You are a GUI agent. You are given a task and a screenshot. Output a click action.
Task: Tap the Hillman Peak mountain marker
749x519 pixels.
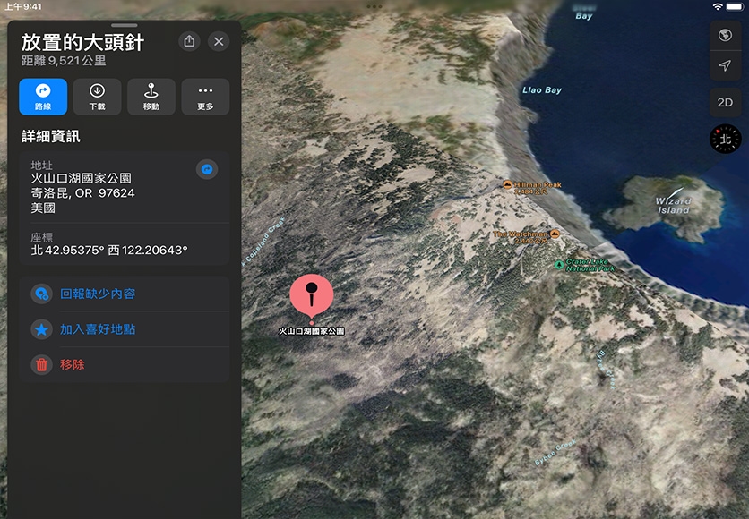pyautogui.click(x=508, y=185)
